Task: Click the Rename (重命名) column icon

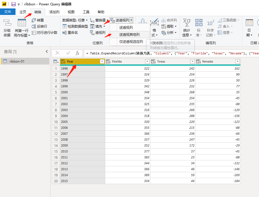Action: 64,32
